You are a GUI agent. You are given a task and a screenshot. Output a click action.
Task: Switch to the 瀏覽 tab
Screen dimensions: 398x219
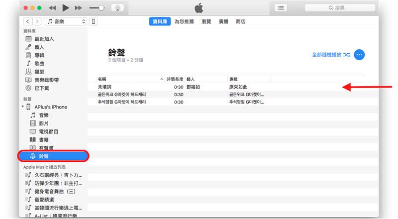coord(206,21)
